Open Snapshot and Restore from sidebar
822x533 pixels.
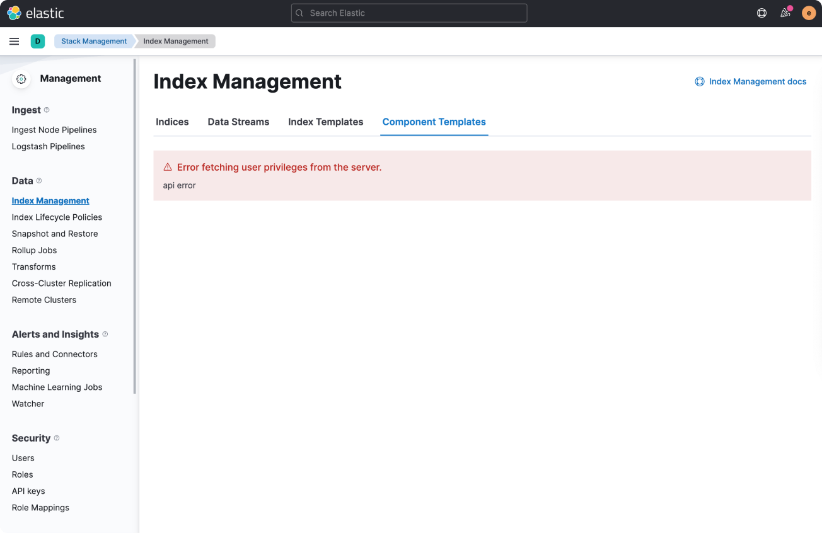point(55,233)
